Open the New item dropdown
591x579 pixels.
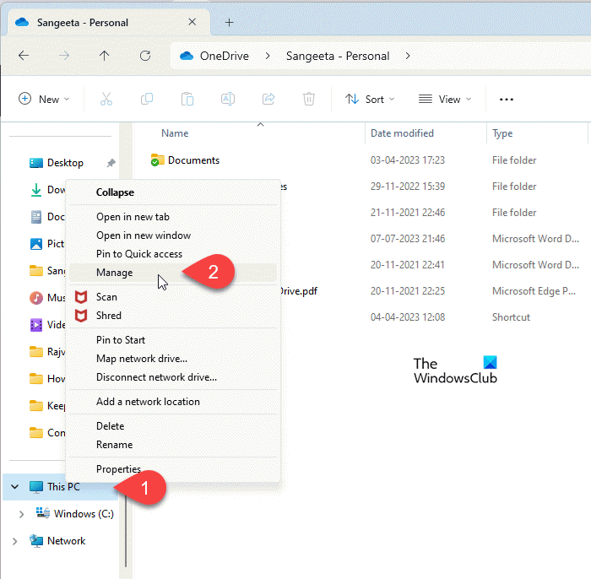(x=44, y=99)
